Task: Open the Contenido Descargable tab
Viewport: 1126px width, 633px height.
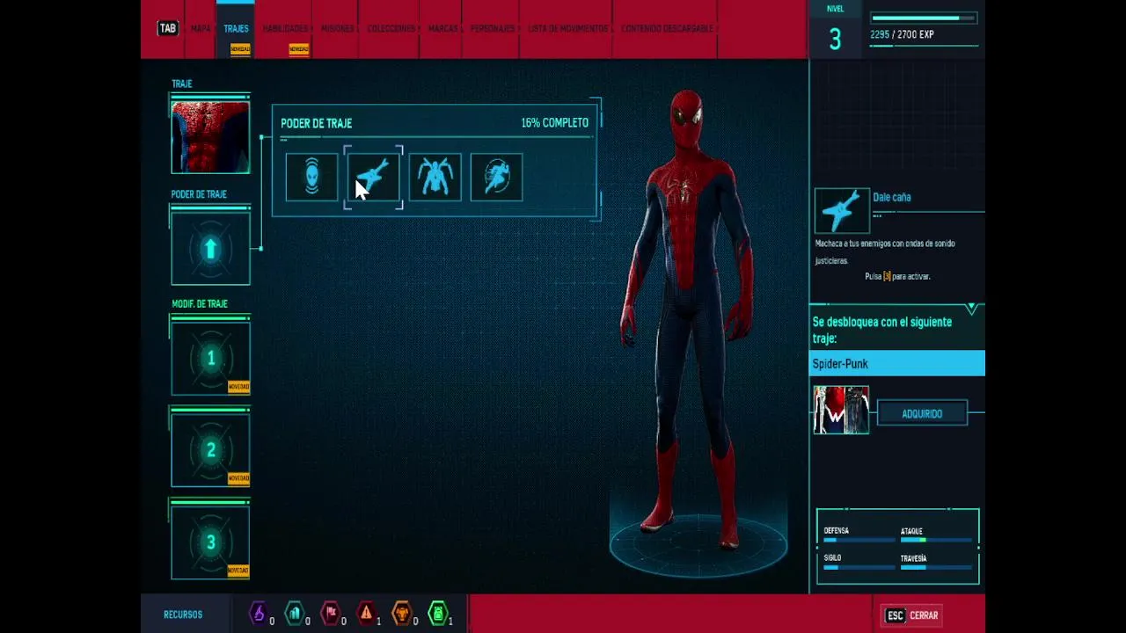Action: point(667,29)
